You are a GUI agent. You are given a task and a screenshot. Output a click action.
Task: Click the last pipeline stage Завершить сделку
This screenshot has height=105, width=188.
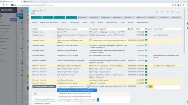click(176, 18)
